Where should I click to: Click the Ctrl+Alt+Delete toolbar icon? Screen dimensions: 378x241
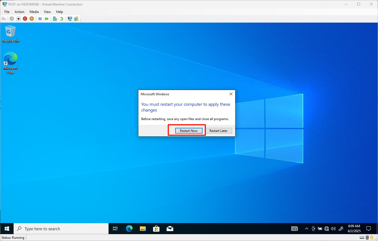click(x=4, y=19)
